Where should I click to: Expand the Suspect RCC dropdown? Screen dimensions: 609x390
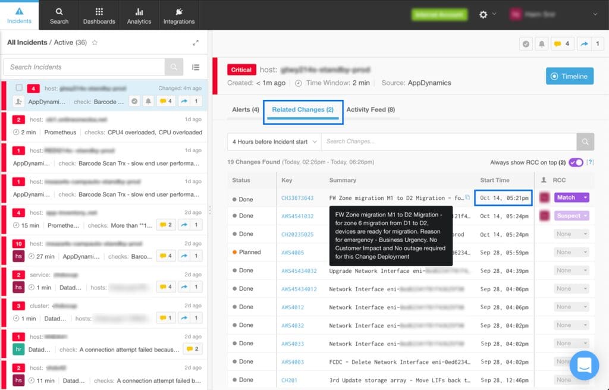(x=585, y=216)
